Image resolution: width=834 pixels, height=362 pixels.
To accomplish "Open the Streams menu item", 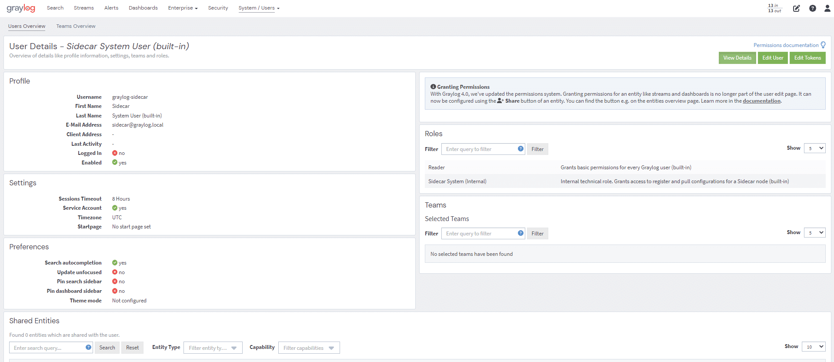I will click(83, 8).
